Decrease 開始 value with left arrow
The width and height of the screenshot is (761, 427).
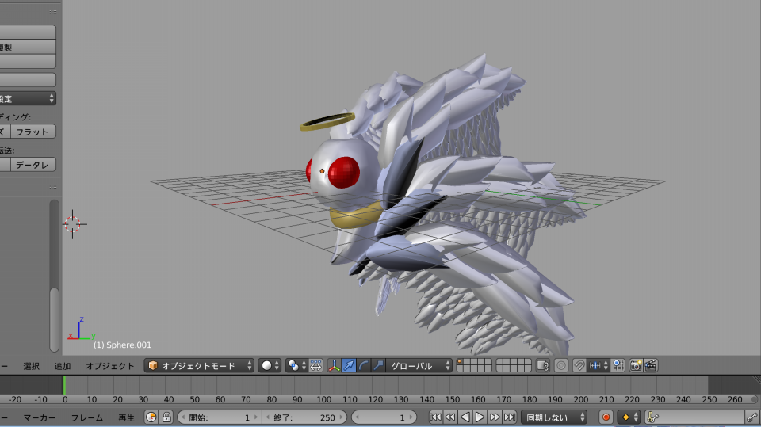(x=183, y=417)
